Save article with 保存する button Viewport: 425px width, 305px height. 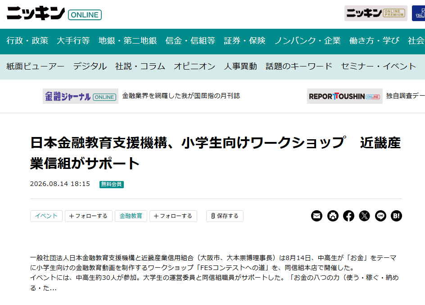225,216
